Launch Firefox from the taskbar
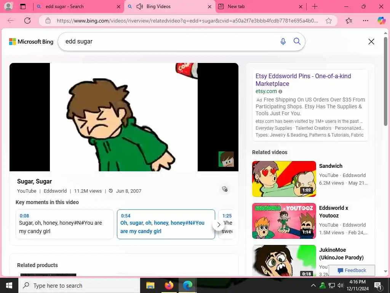Image resolution: width=390 pixels, height=293 pixels. click(169, 285)
